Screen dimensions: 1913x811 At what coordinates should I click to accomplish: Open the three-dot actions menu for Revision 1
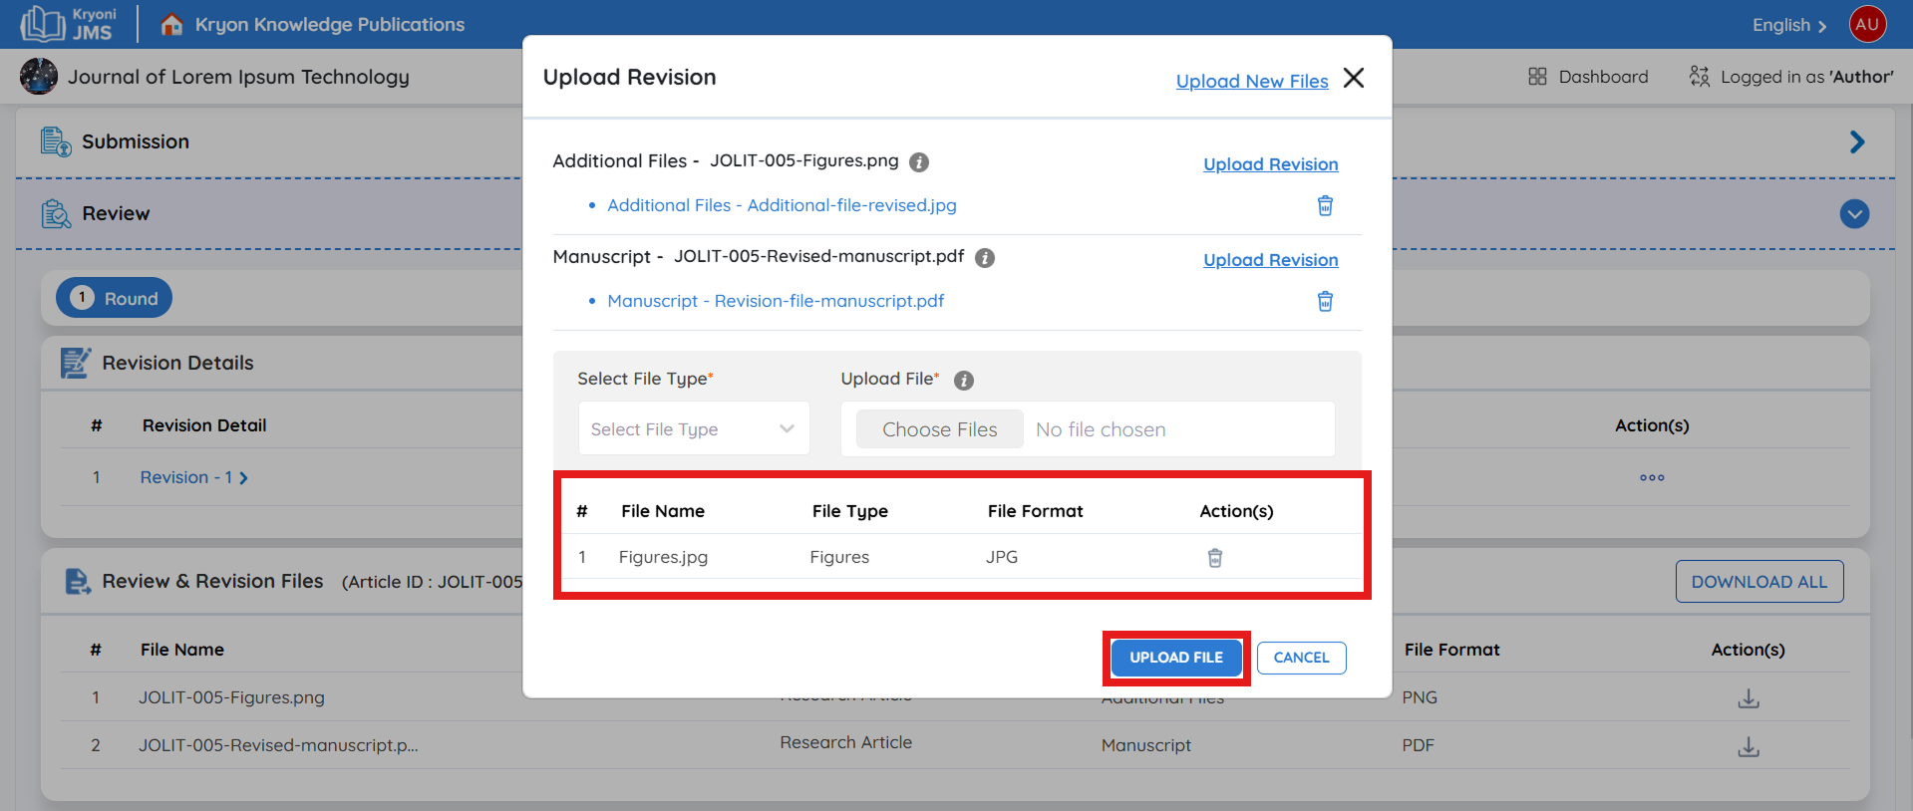pyautogui.click(x=1651, y=478)
